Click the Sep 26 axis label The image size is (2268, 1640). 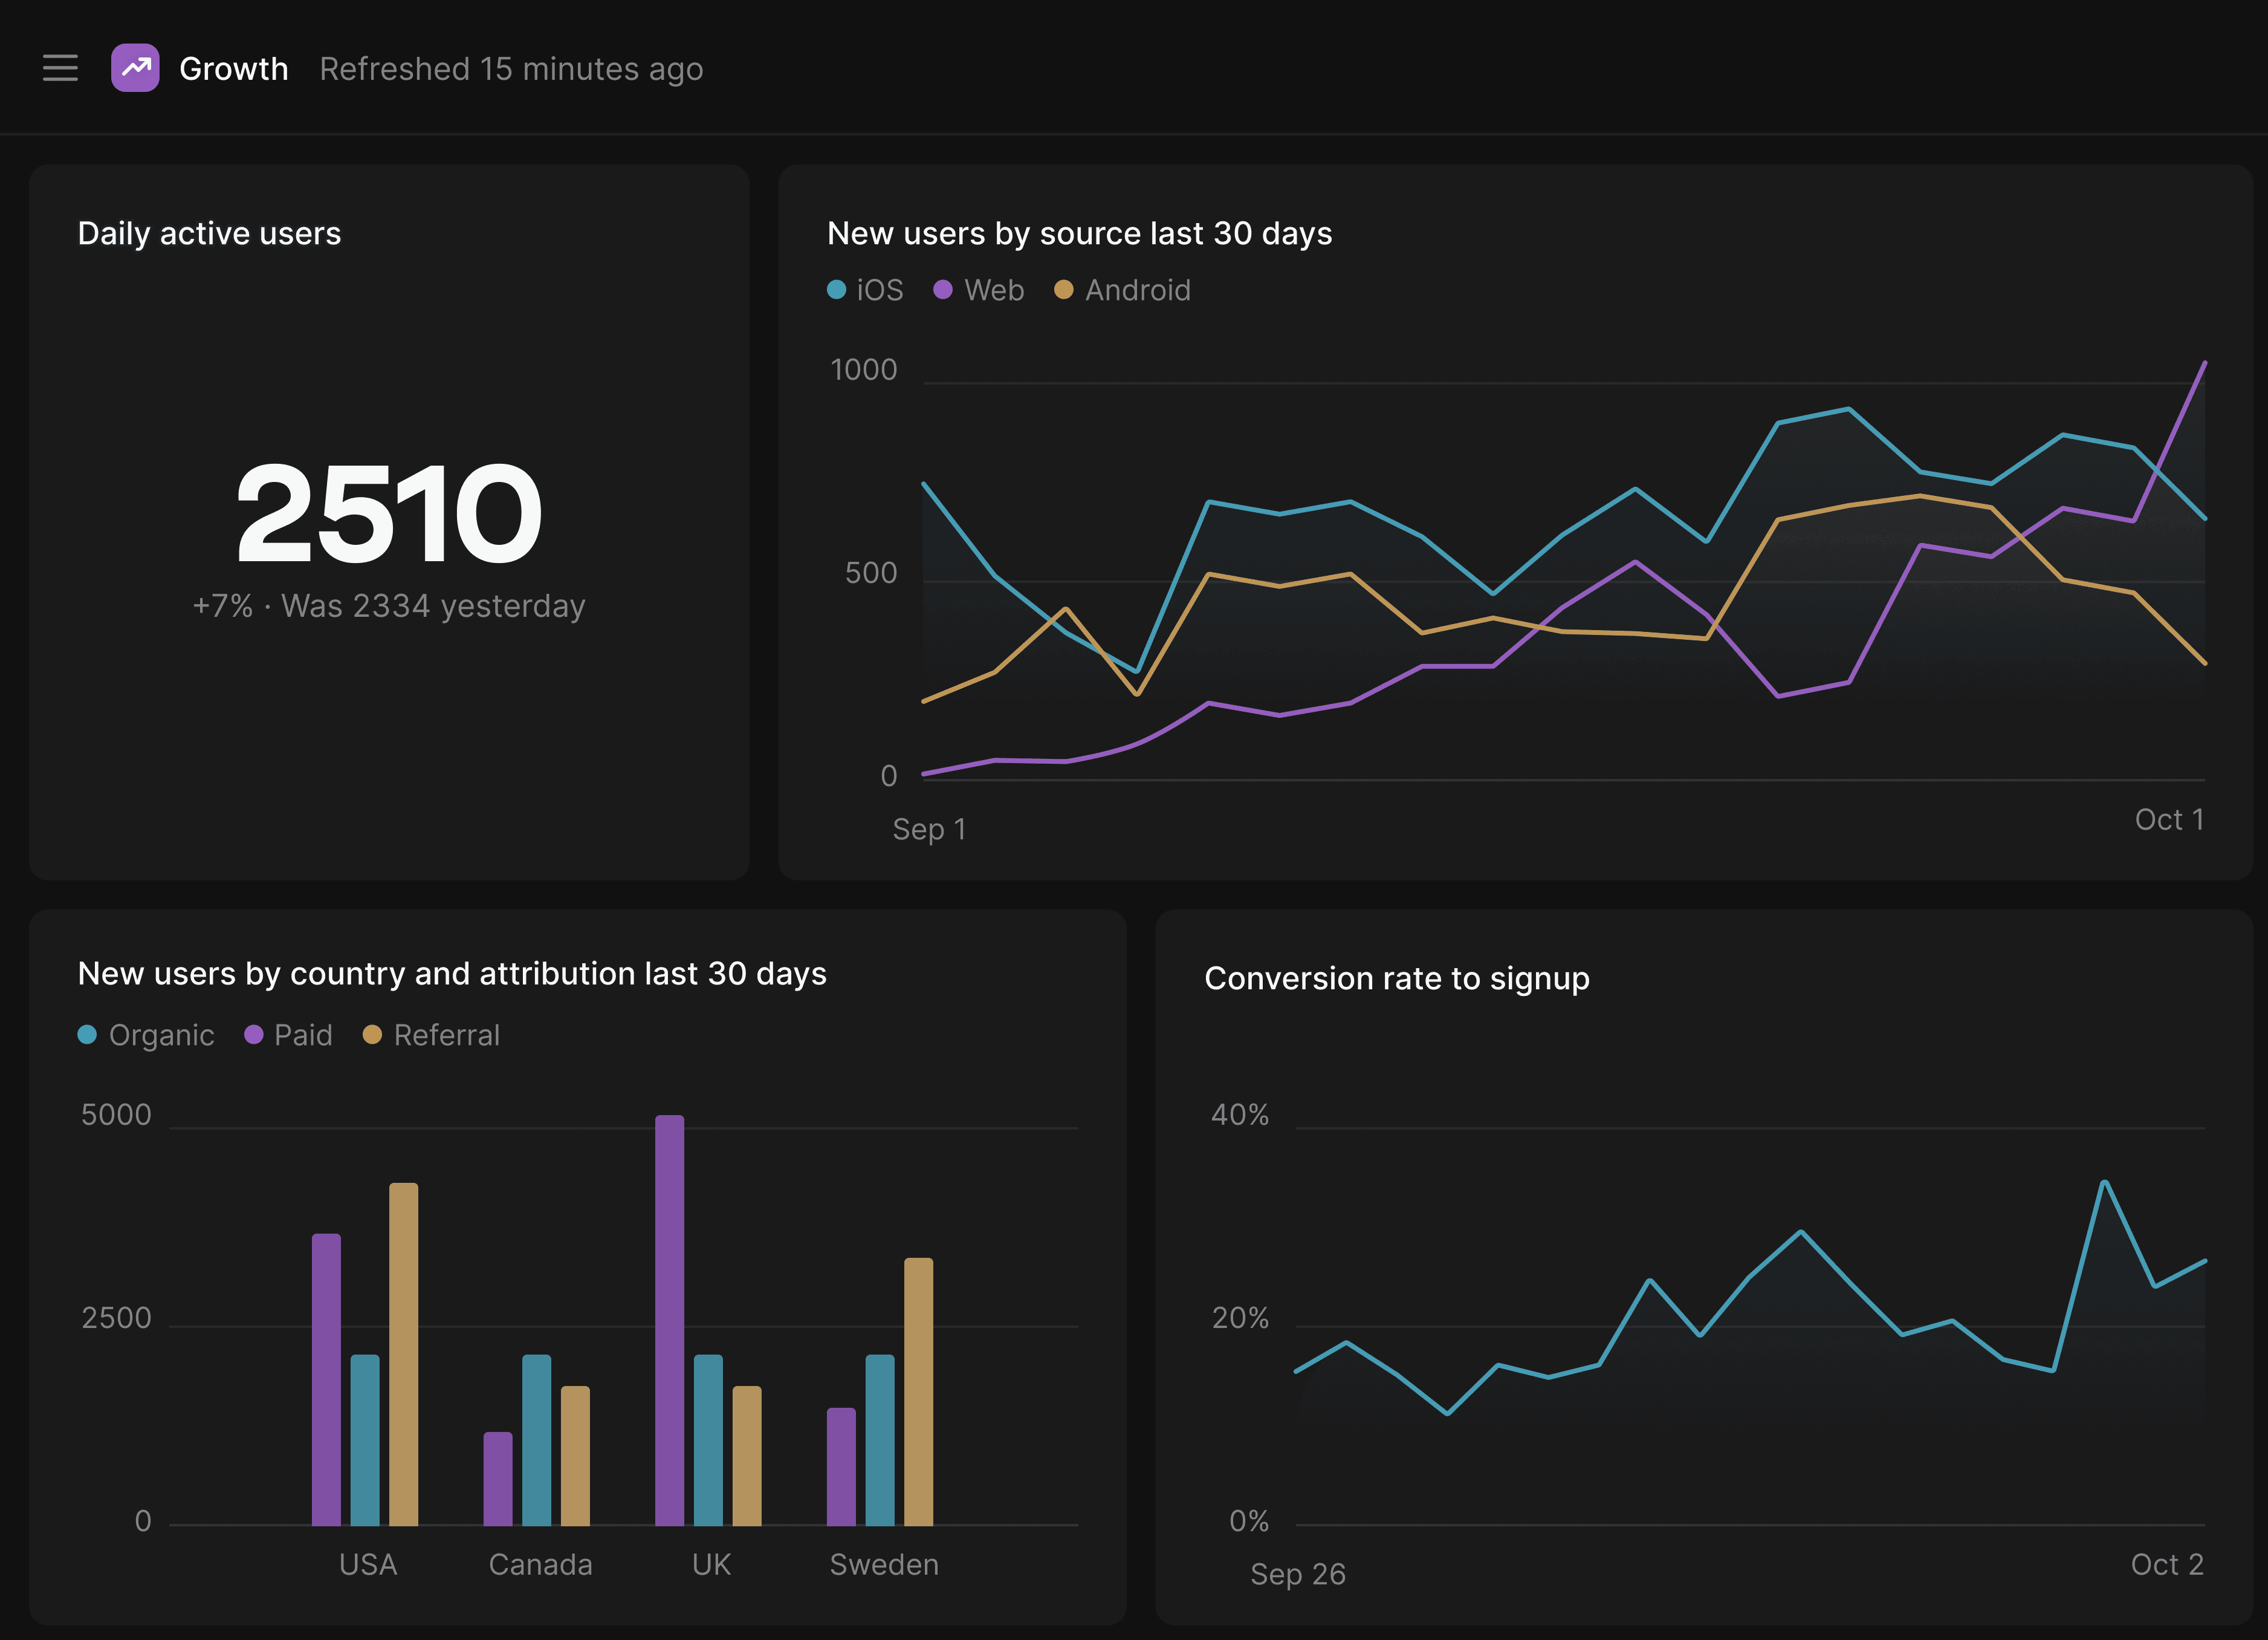[x=1298, y=1574]
